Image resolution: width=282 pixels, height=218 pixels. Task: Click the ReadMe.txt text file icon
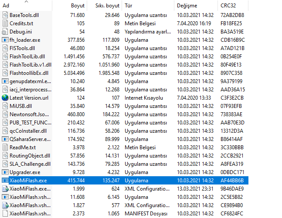coord(5,147)
